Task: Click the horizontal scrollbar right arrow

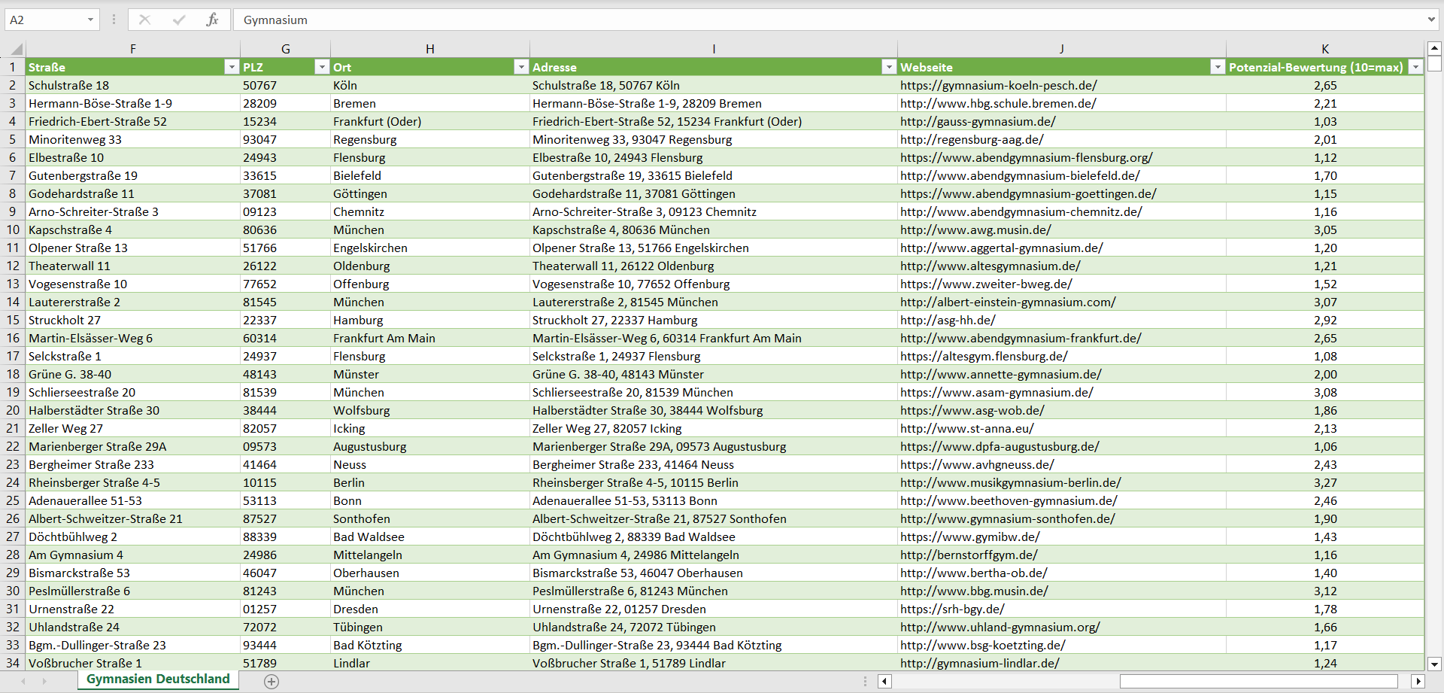Action: pos(1418,681)
